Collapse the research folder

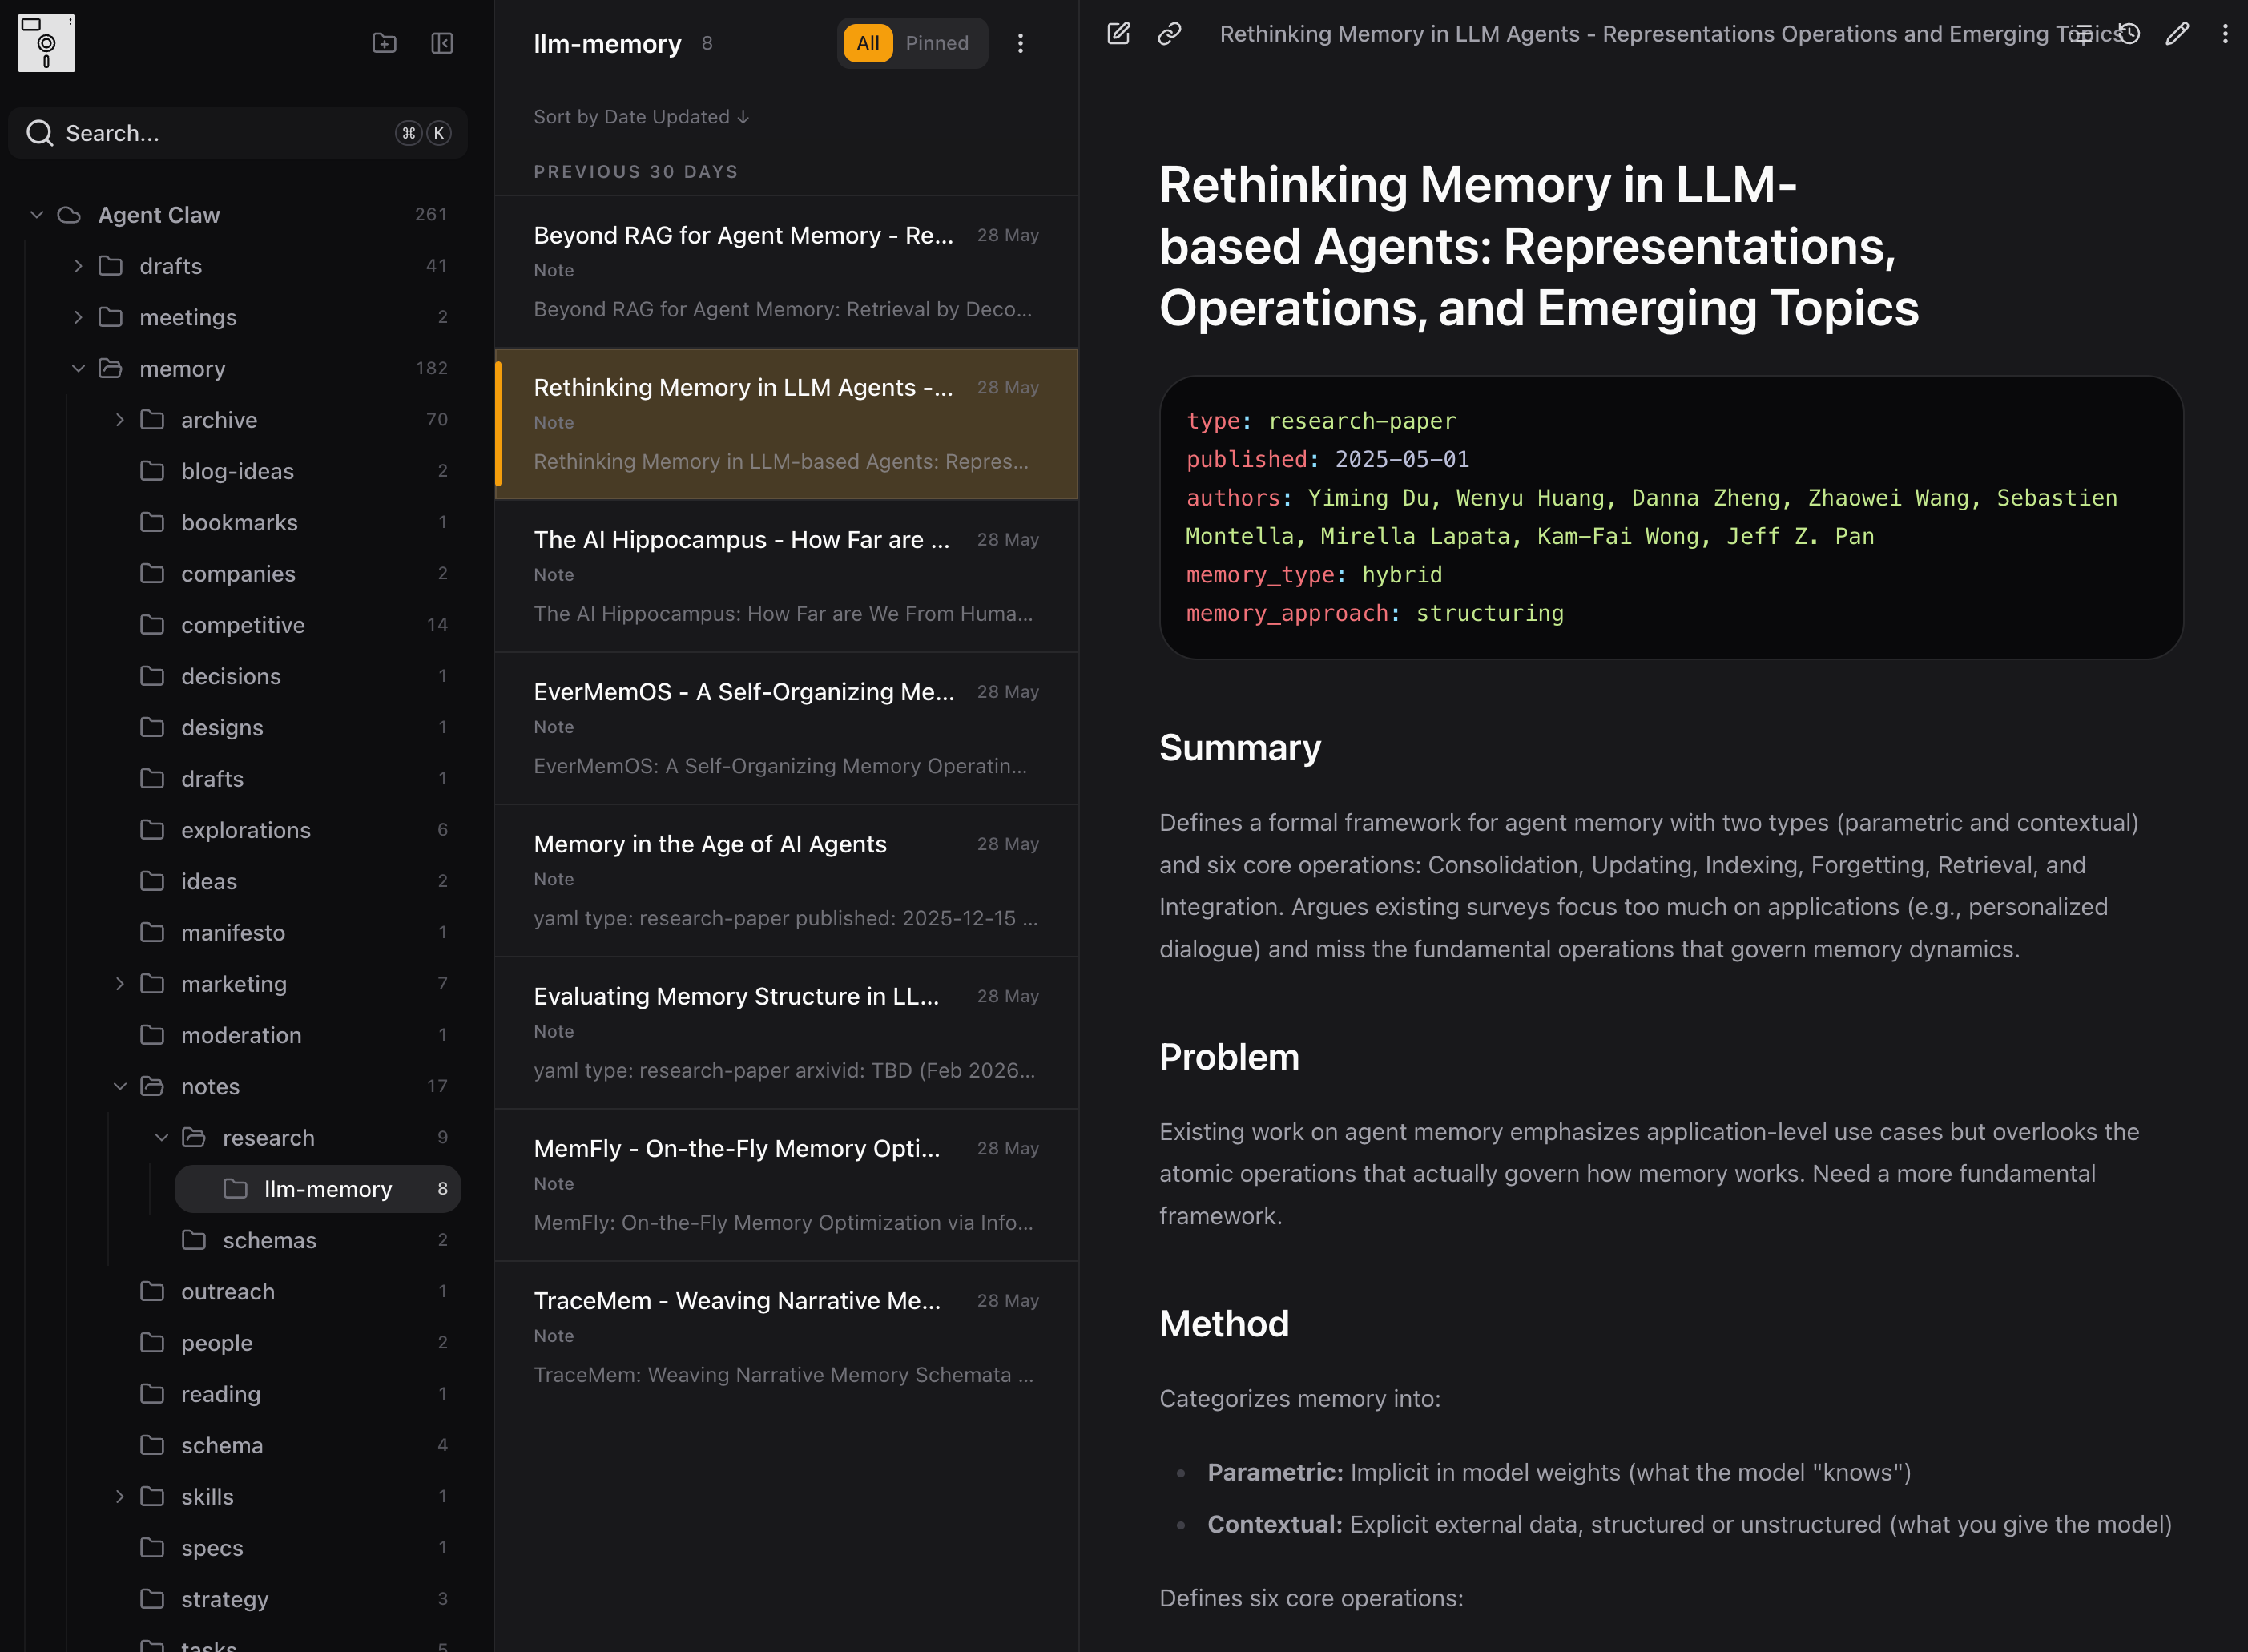[x=161, y=1138]
